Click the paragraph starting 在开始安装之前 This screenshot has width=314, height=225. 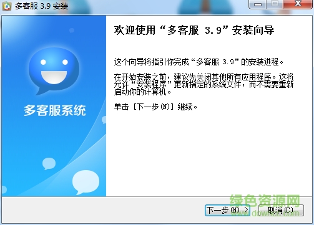point(204,84)
